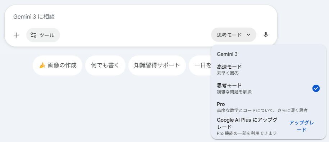This screenshot has width=329, height=142.
Task: Click the plus icon to add attachments
Action: tap(16, 35)
